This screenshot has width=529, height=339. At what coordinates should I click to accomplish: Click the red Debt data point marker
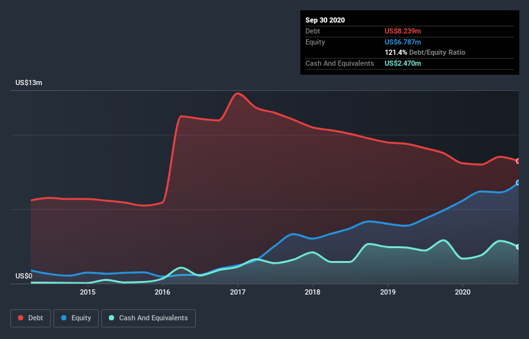click(x=518, y=161)
